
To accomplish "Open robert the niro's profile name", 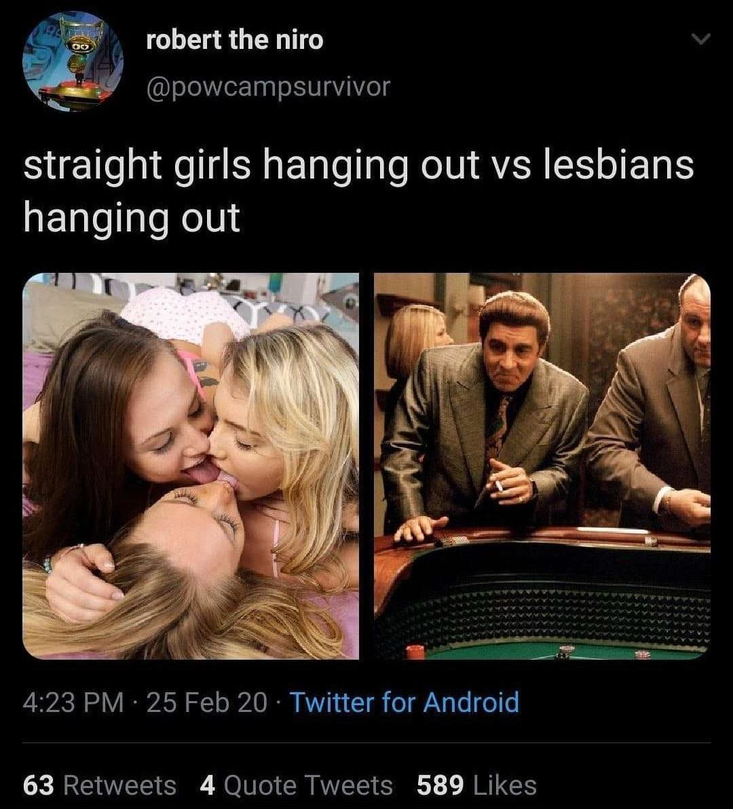I will (235, 40).
